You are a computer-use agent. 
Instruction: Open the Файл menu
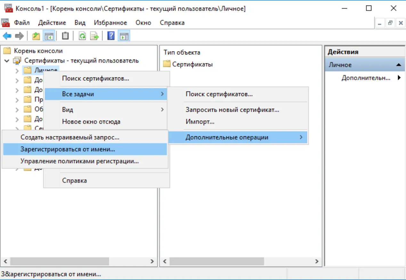point(22,23)
